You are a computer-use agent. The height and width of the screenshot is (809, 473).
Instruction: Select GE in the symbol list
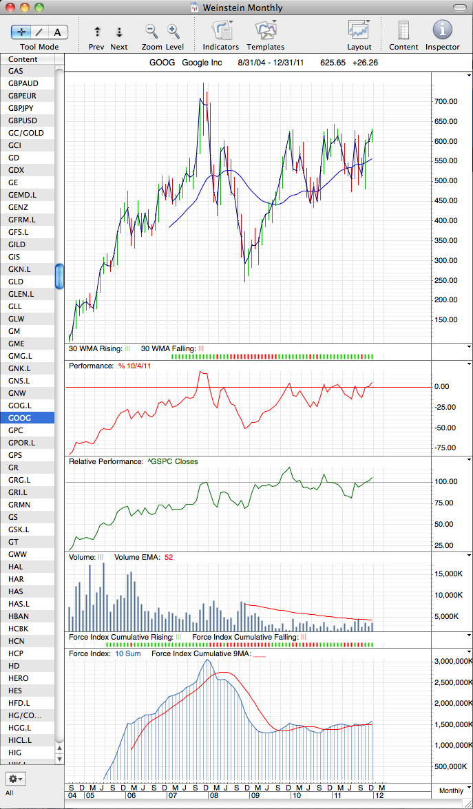point(27,182)
